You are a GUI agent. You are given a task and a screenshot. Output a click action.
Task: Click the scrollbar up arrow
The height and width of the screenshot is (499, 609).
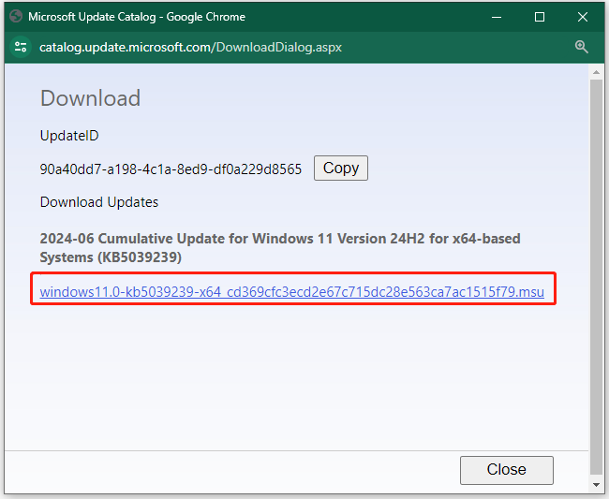(596, 72)
